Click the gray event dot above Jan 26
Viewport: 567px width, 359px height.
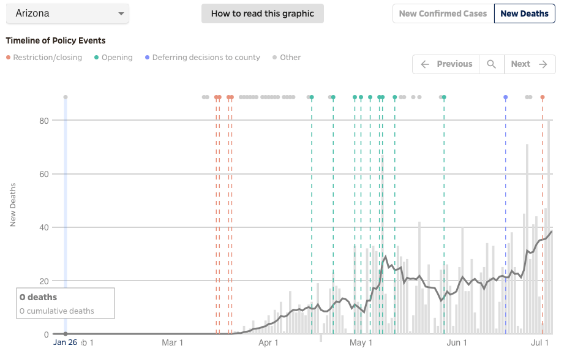[66, 97]
